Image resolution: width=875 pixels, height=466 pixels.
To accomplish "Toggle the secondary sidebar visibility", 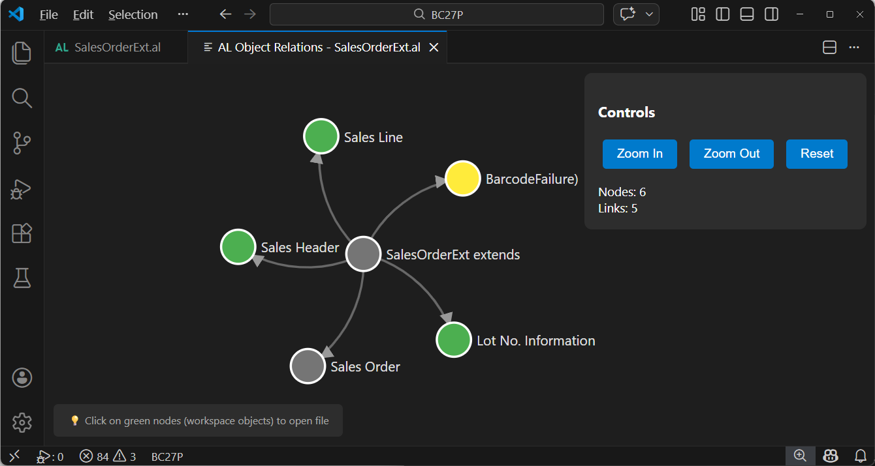I will pos(771,14).
